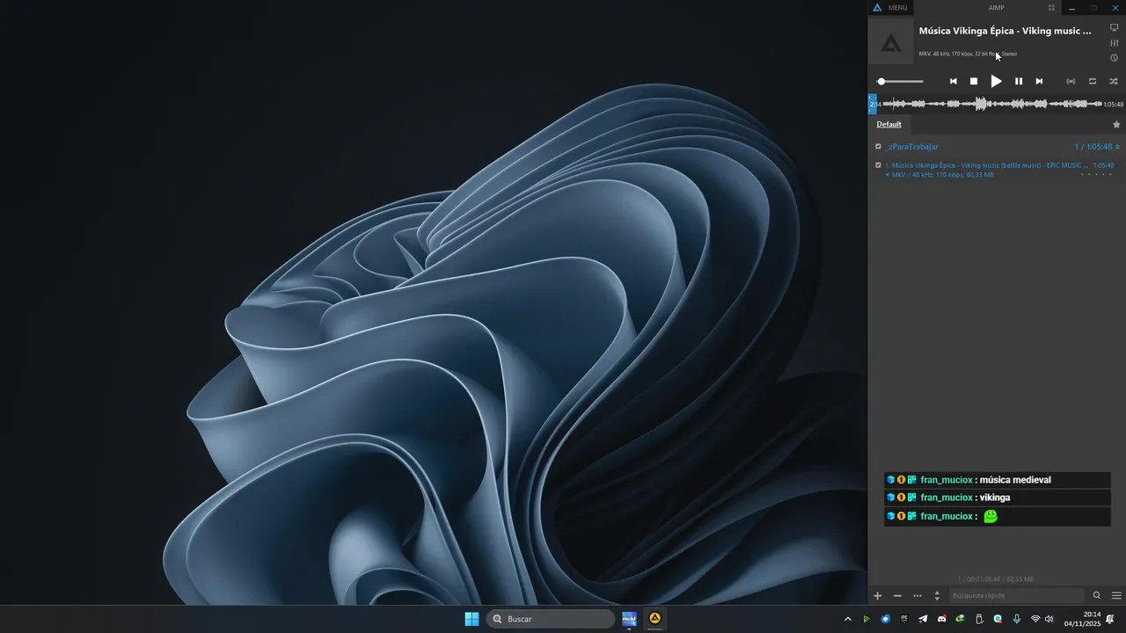This screenshot has height=633, width=1126.
Task: Click the USB safely remove tray icon
Action: (979, 619)
